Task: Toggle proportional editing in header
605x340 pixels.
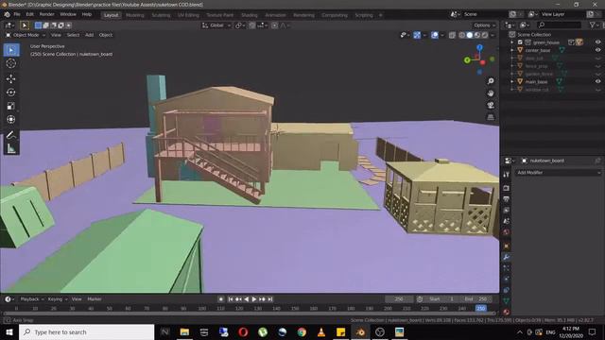Action: click(x=274, y=25)
